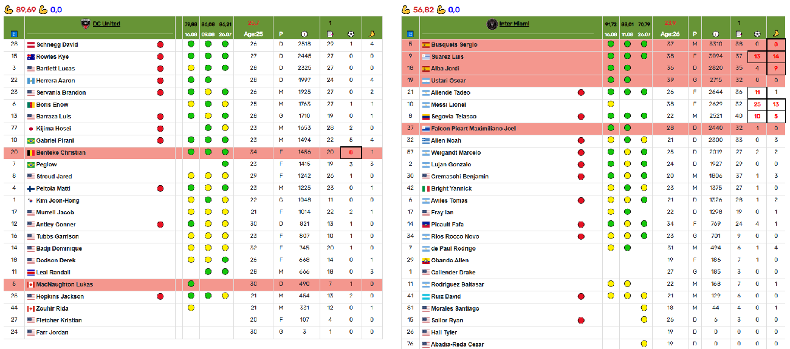Click highlighted goals cell 25 for Messi
Image resolution: width=790 pixels, height=349 pixels.
click(757, 104)
